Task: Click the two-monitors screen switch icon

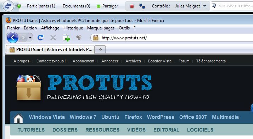Action: [142, 6]
